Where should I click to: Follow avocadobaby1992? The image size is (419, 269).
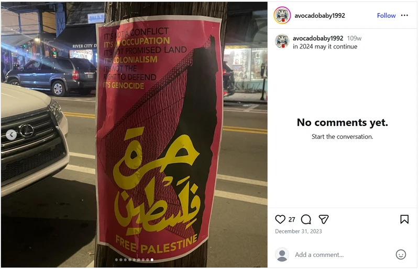click(386, 16)
